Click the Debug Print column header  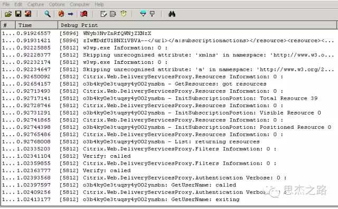pyautogui.click(x=197, y=25)
